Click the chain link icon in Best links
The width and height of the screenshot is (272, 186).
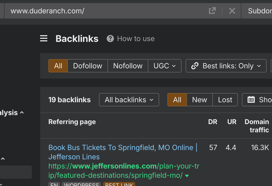point(195,66)
